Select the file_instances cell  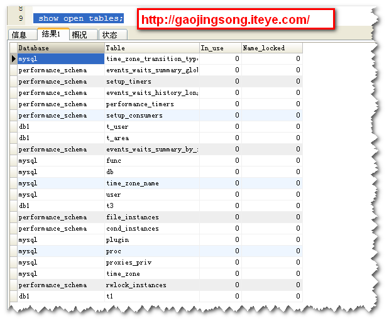coord(152,217)
